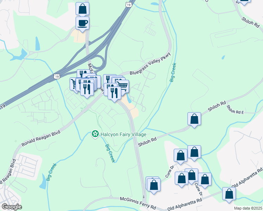Open shopping bag marker on Shiloh Rd
Image resolution: width=263 pixels, height=211 pixels.
194,120
